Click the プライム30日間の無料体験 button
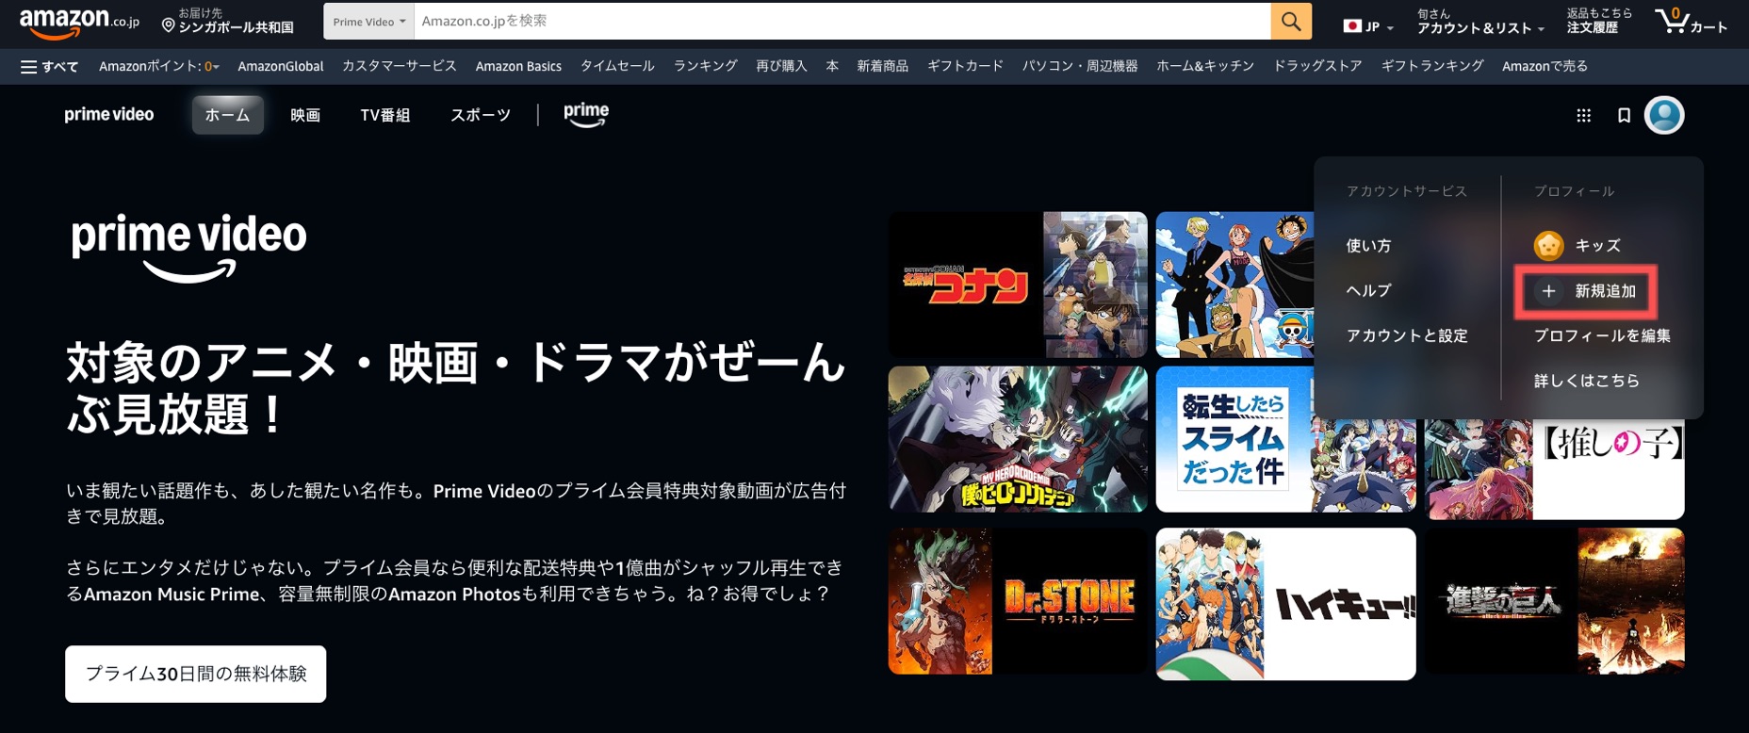1749x733 pixels. [x=196, y=674]
